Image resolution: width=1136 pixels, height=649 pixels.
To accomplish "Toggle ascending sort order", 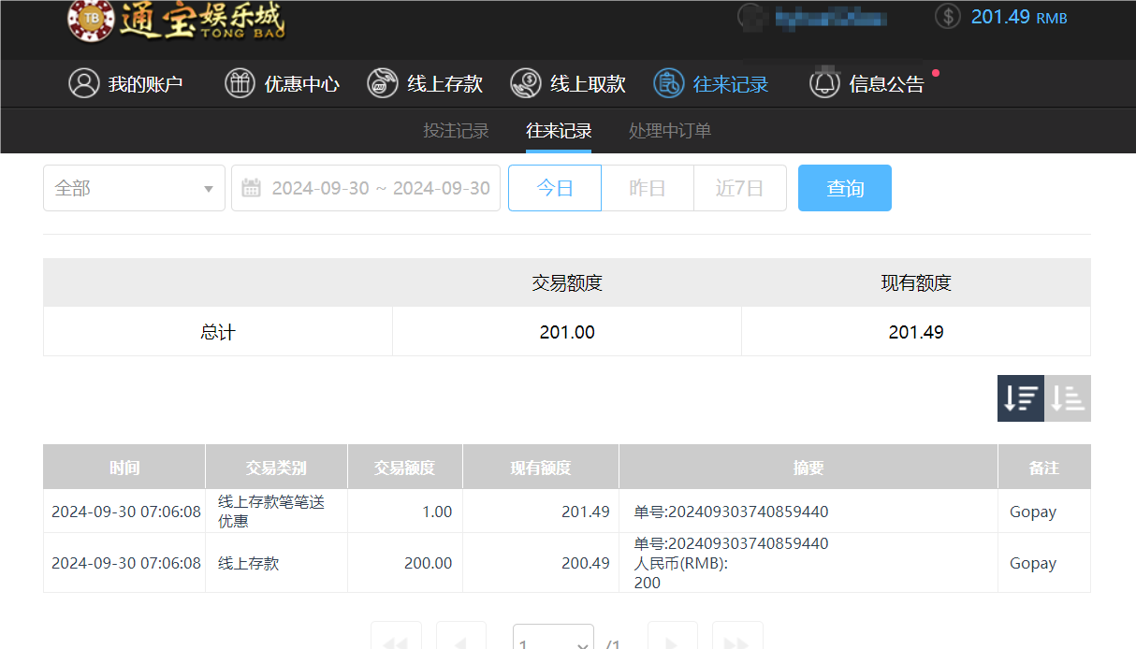I will (x=1068, y=397).
